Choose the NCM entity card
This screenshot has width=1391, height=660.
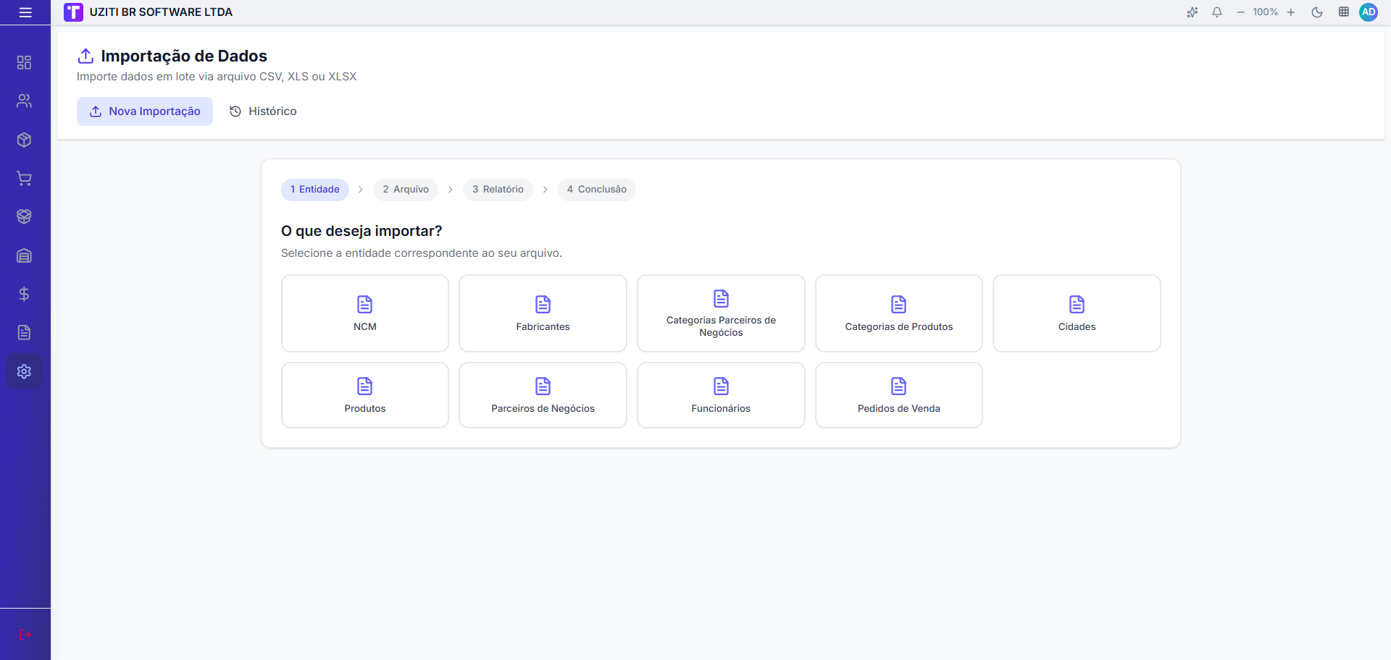(365, 313)
